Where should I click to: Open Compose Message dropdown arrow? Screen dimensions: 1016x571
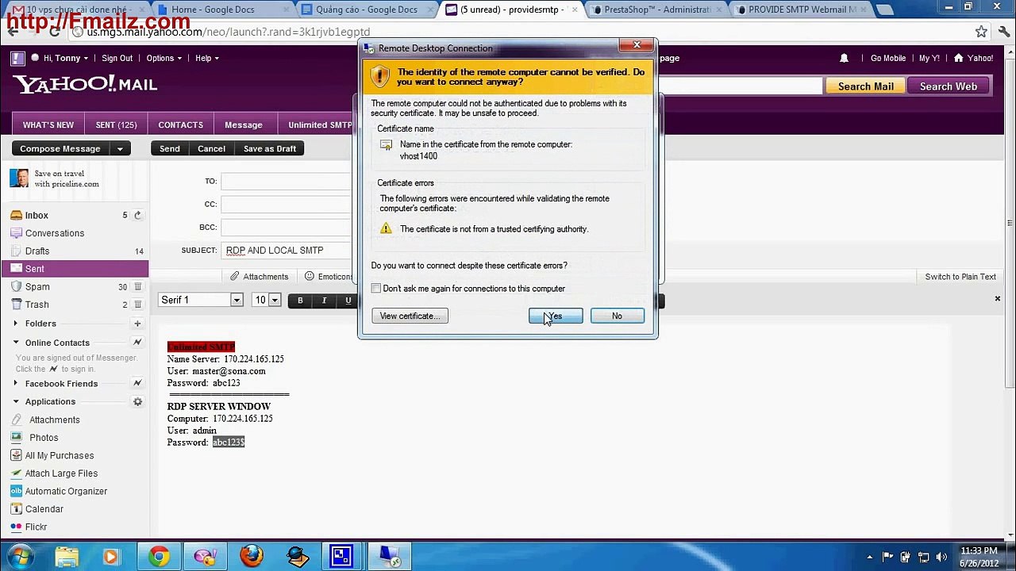(x=120, y=149)
